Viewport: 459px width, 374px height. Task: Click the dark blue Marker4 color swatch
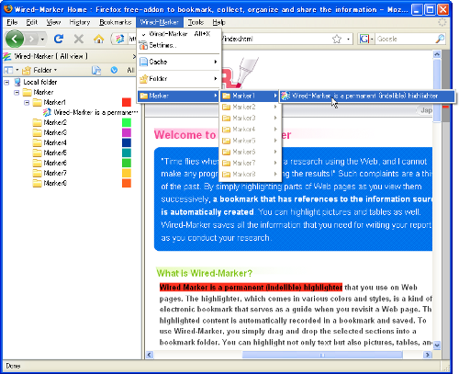(127, 142)
